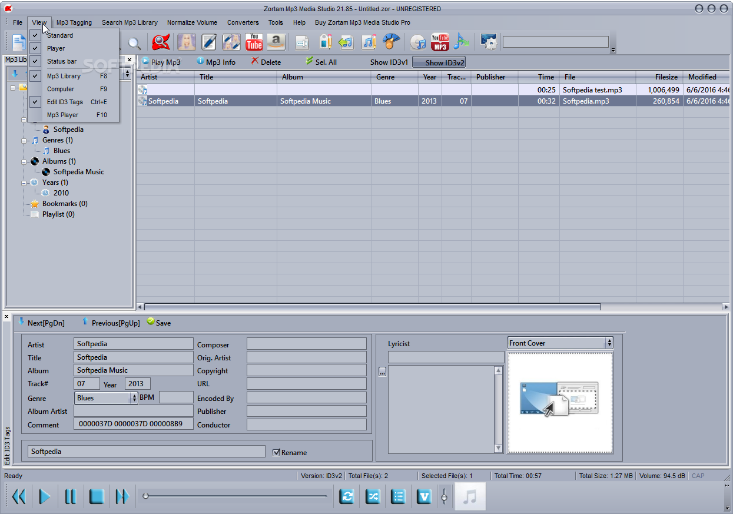The width and height of the screenshot is (733, 514).
Task: Start playback with the player play button
Action: tap(45, 497)
